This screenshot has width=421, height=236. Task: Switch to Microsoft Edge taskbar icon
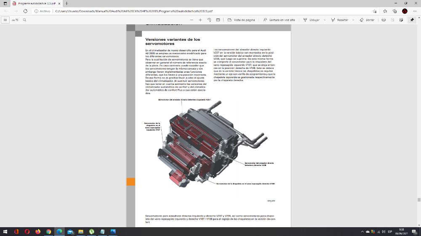59,231
